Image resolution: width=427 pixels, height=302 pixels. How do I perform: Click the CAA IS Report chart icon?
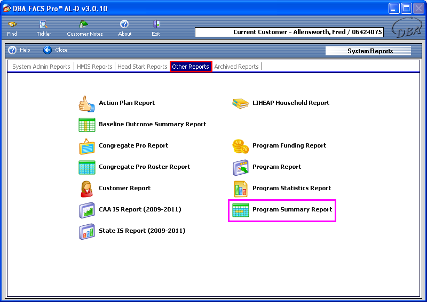pos(86,210)
